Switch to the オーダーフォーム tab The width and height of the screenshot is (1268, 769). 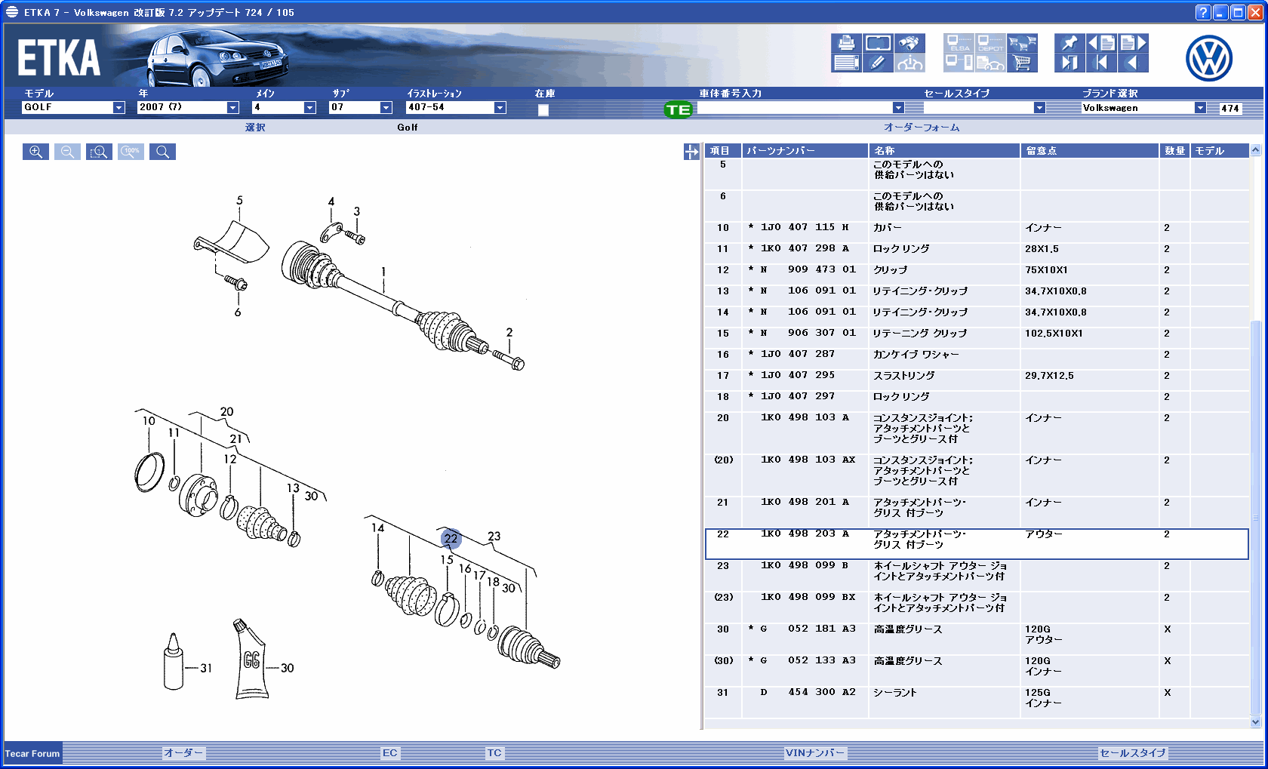click(922, 128)
